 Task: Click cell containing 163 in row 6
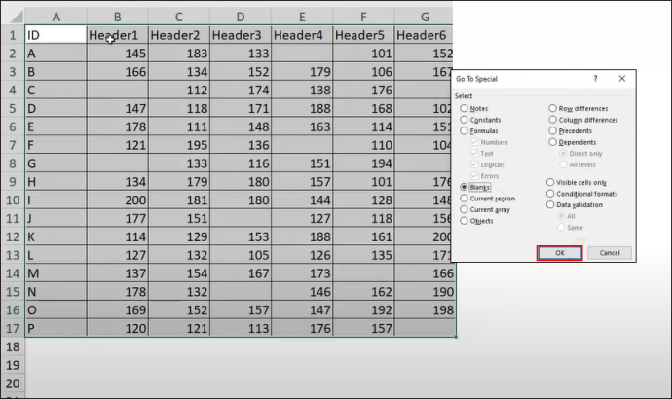pyautogui.click(x=302, y=127)
